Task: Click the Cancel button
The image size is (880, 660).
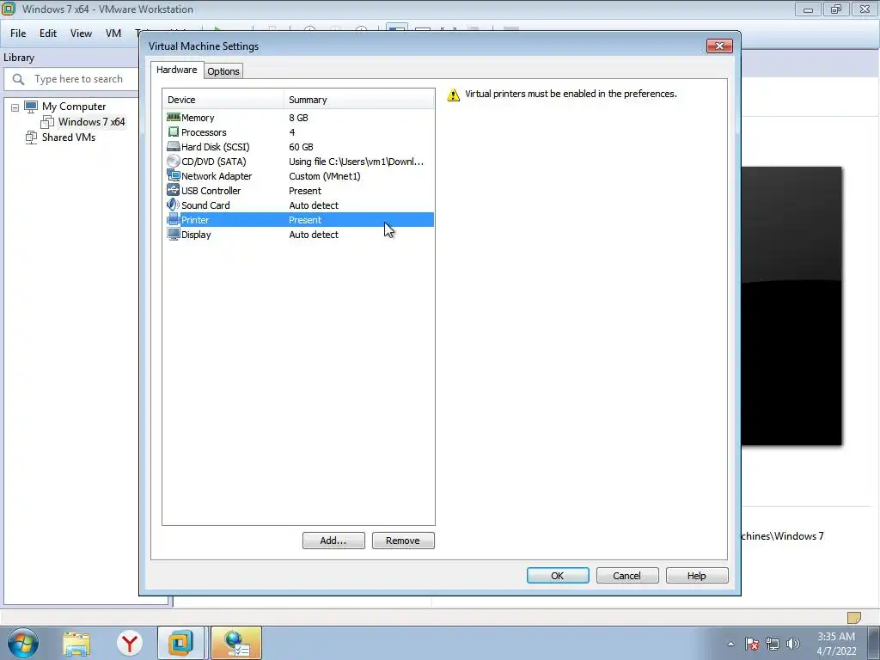Action: [x=627, y=575]
